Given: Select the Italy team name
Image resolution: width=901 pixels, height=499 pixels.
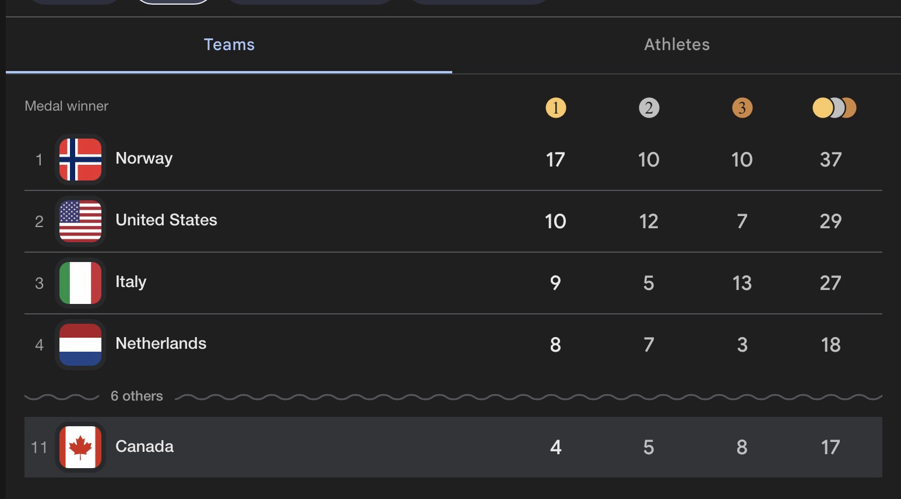Looking at the screenshot, I should pos(131,282).
